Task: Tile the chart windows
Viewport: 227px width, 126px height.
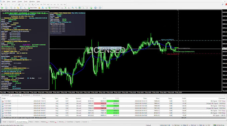Action: [79, 8]
